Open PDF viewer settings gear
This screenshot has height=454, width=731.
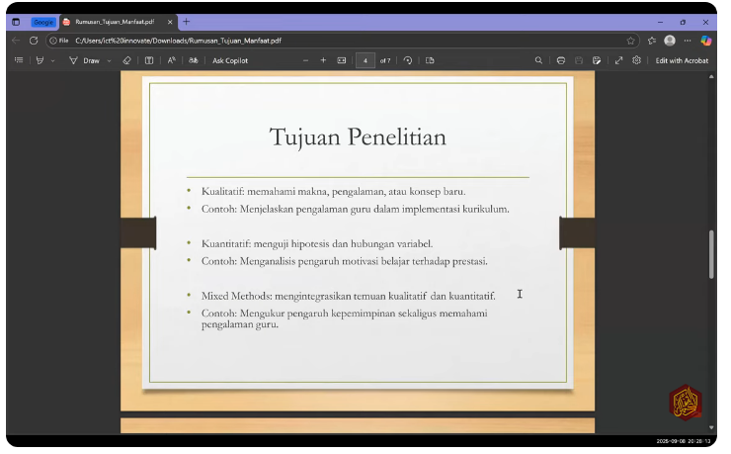636,60
